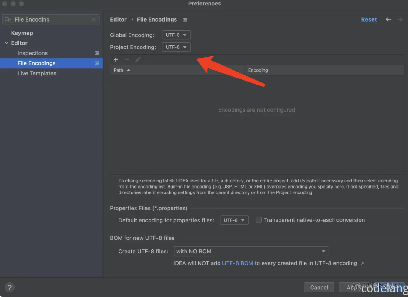Click project-level icon beside File Encodings header
The image size is (408, 297).
pos(185,20)
